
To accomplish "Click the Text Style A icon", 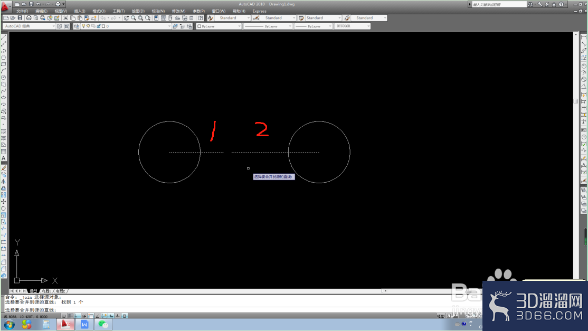I will [211, 18].
